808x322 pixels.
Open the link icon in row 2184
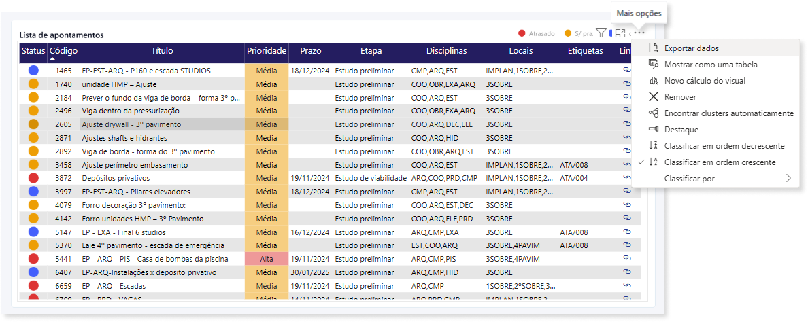click(626, 96)
